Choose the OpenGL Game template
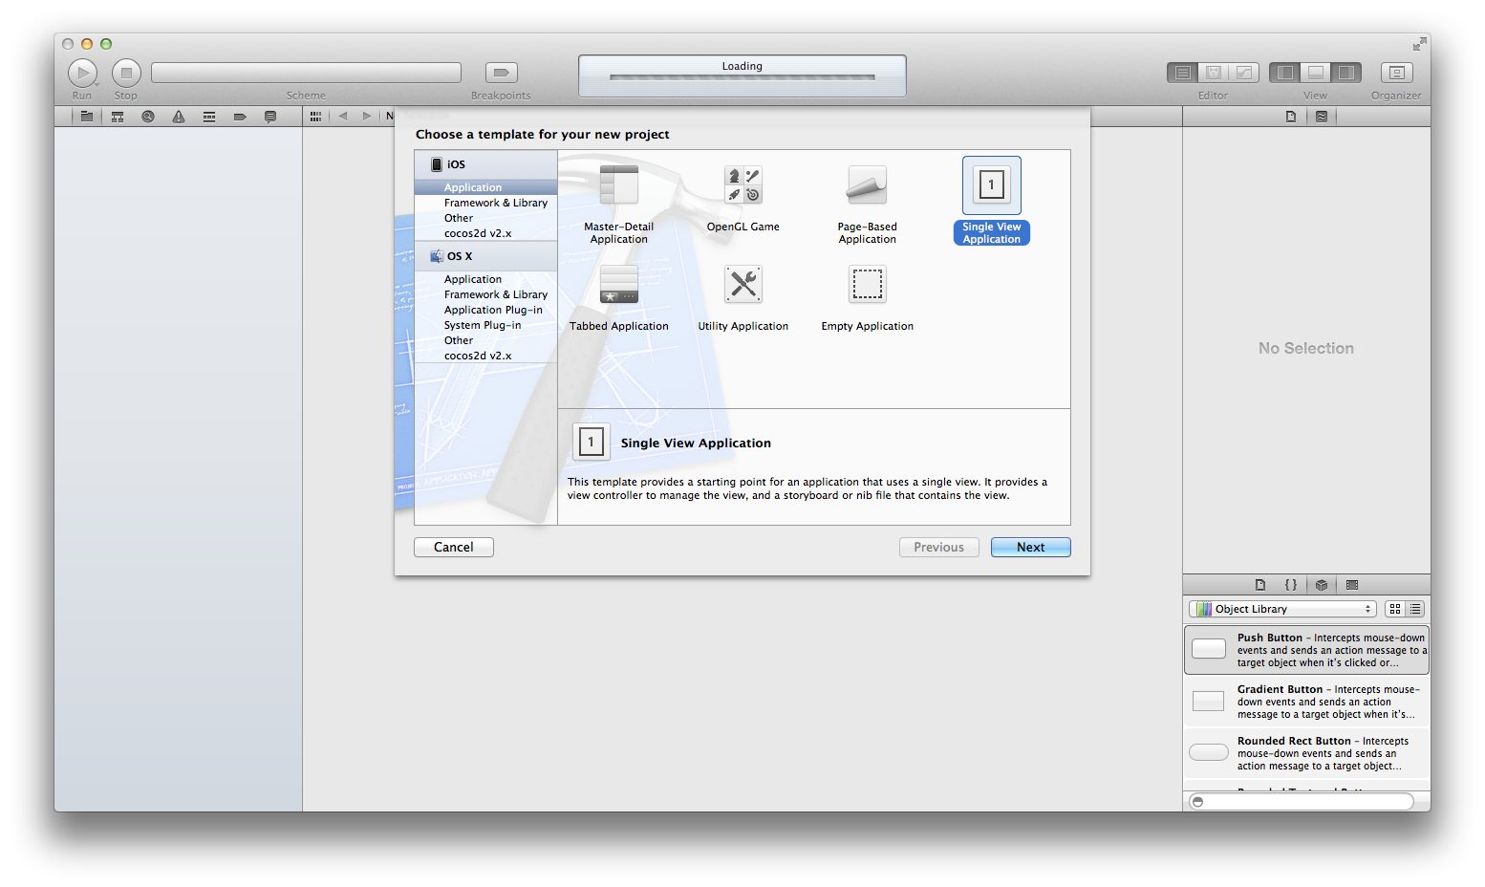The image size is (1485, 887). pyautogui.click(x=743, y=198)
